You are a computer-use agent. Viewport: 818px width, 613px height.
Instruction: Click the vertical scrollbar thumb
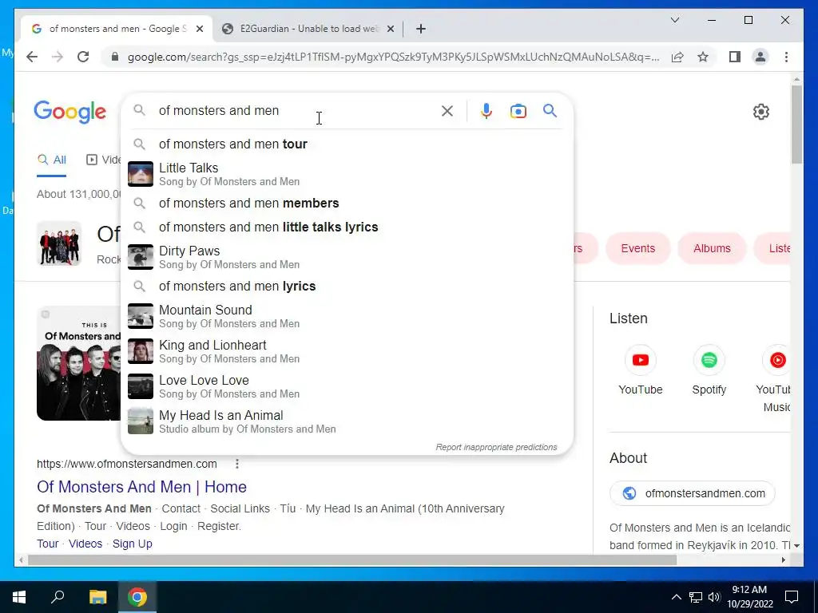pyautogui.click(x=796, y=124)
